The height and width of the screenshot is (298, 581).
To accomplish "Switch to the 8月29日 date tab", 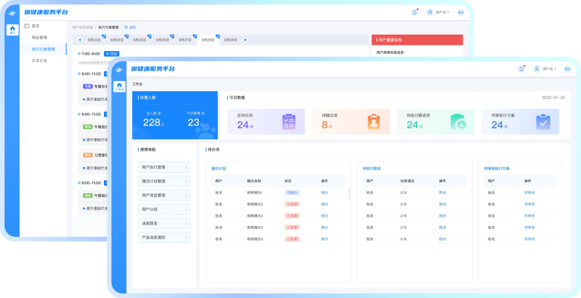I will click(231, 40).
